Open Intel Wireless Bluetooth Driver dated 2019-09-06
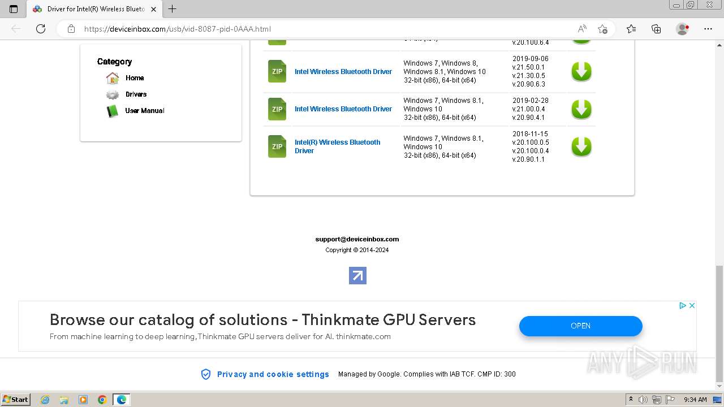This screenshot has height=407, width=724. pyautogui.click(x=343, y=72)
